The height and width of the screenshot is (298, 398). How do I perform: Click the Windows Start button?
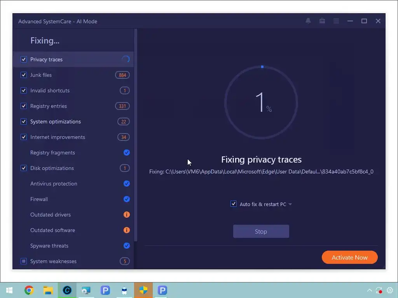coord(9,290)
